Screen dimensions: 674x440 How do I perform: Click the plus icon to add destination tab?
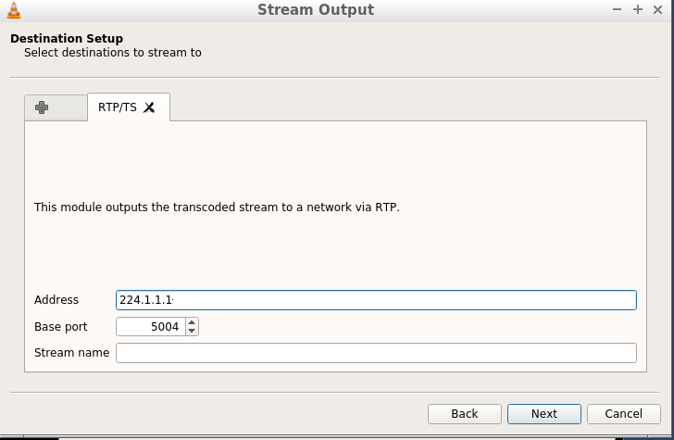(x=42, y=107)
